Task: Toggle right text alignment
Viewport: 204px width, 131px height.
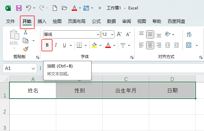Action: coord(159,45)
